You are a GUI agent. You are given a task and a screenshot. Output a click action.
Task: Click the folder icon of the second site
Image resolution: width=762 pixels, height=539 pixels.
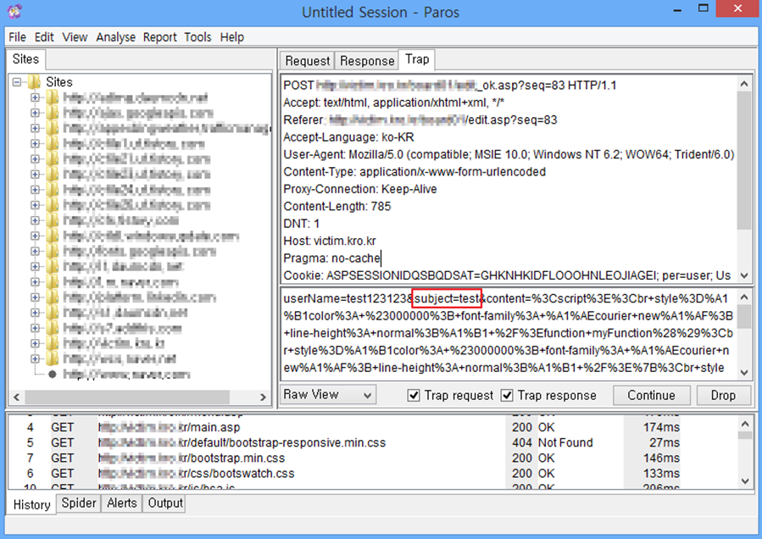click(x=53, y=113)
